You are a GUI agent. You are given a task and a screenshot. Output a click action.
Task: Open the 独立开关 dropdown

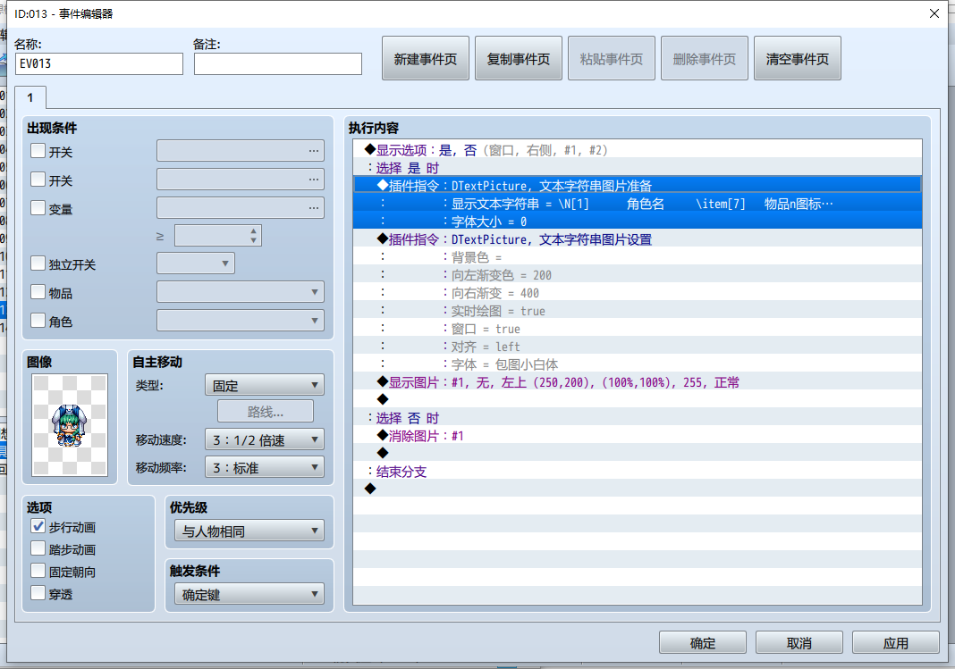(x=196, y=263)
